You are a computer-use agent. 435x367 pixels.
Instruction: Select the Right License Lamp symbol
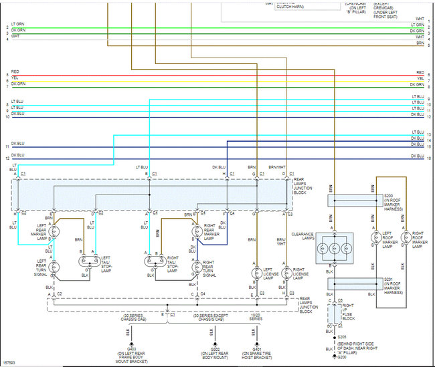coord(287,273)
